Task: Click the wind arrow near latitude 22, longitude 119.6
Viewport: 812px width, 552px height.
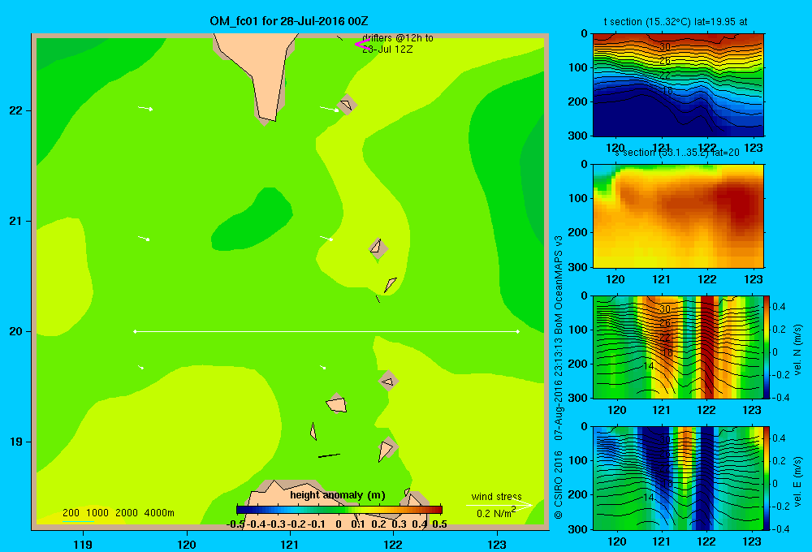Action: tap(145, 108)
